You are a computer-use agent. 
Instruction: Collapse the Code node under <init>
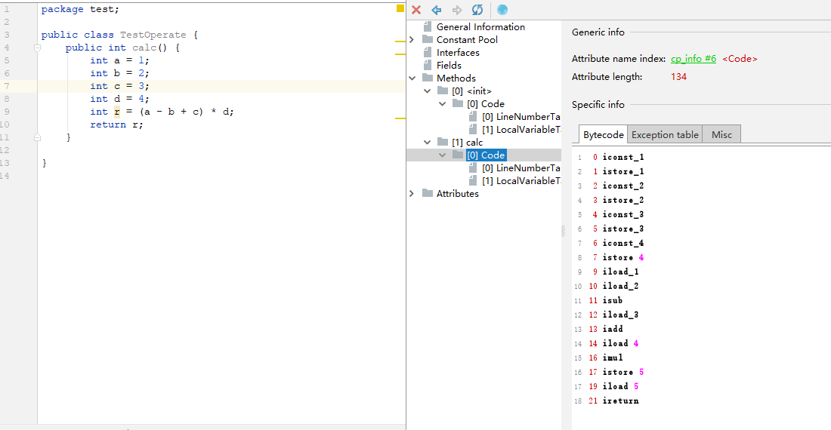pos(443,103)
